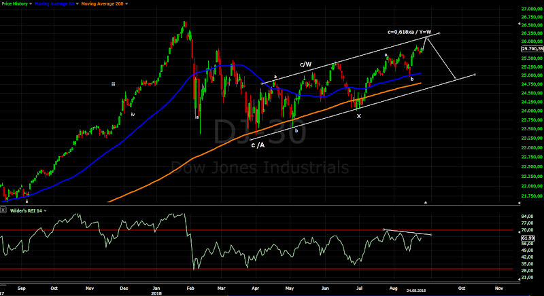The image size is (544, 296).
Task: Click the axis arrow beside 26.500,00
Action: (x=520, y=24)
